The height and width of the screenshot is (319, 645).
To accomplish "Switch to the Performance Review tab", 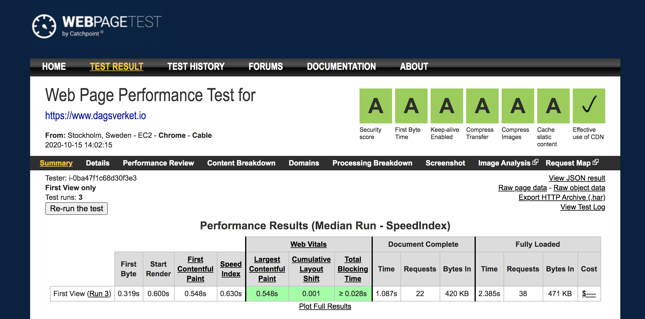I will [158, 163].
